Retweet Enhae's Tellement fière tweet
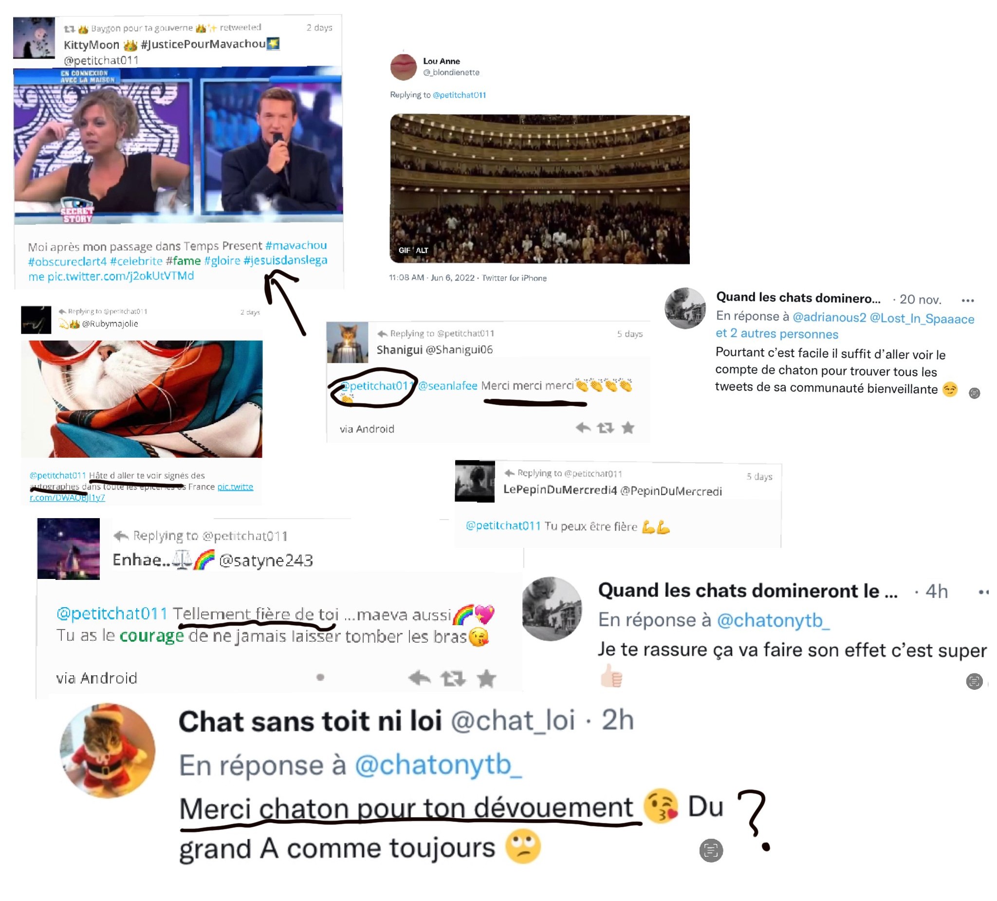 coord(453,679)
